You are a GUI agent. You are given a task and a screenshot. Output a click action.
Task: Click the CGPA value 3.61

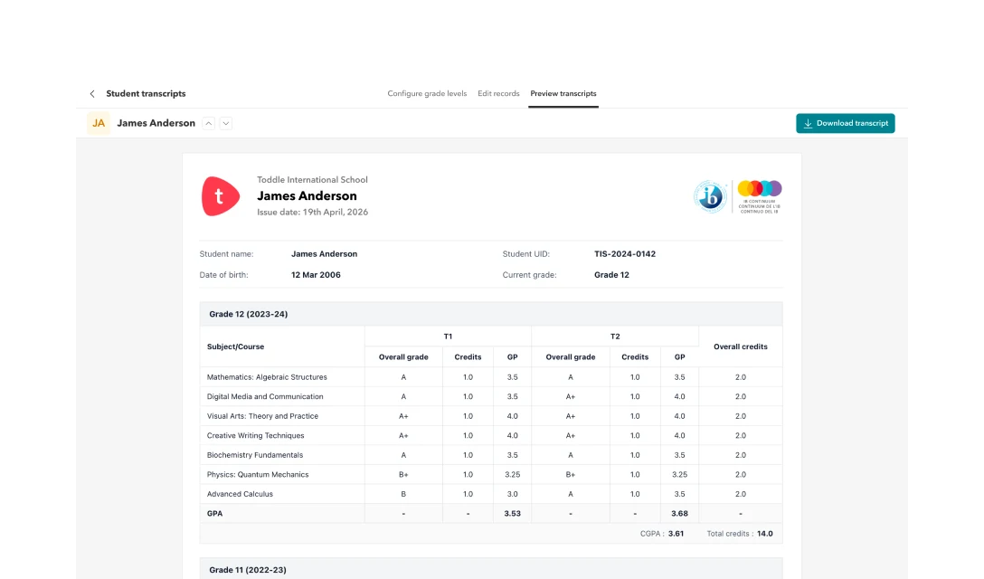[x=676, y=533]
